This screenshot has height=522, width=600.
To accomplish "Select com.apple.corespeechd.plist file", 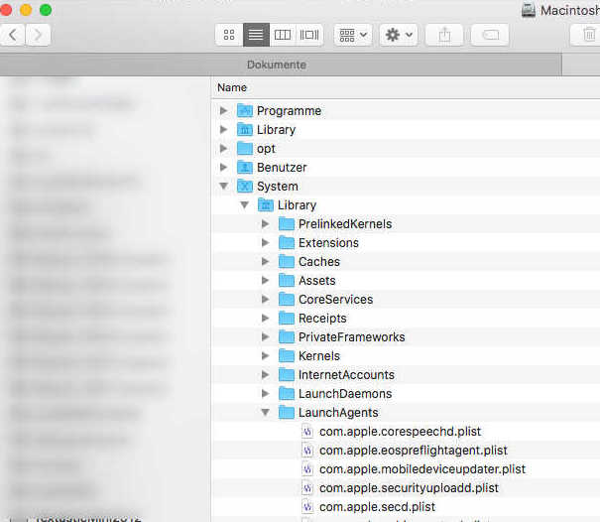I will [400, 432].
